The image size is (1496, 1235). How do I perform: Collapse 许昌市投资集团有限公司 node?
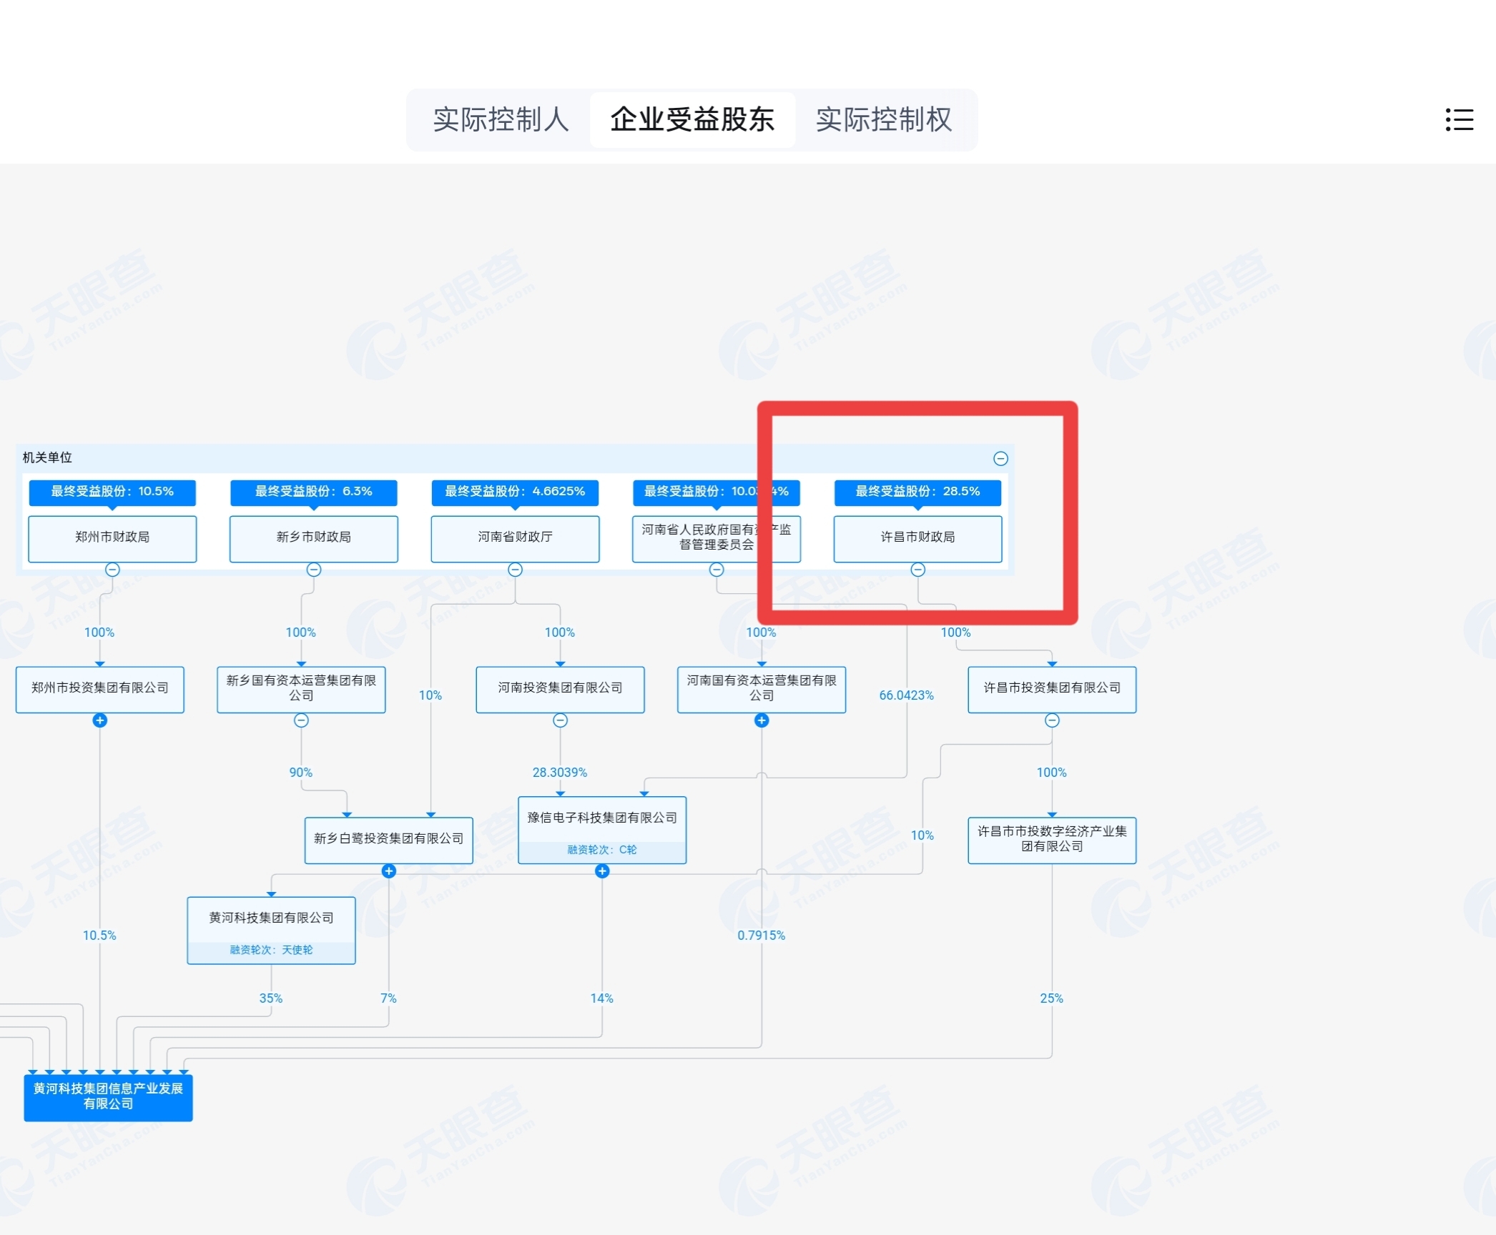coord(1052,720)
